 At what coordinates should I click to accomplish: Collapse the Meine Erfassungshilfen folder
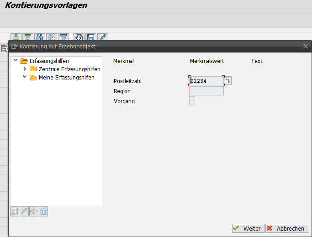[x=25, y=77]
